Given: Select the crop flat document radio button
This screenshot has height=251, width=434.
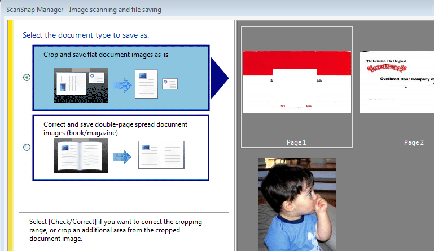Looking at the screenshot, I should click(27, 78).
